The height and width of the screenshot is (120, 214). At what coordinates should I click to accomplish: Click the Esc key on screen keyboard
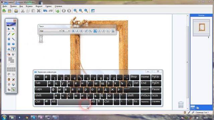click(x=39, y=77)
